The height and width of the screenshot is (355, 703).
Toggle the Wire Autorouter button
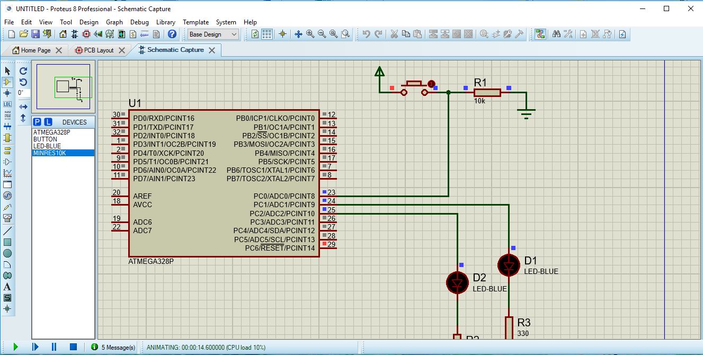(540, 34)
